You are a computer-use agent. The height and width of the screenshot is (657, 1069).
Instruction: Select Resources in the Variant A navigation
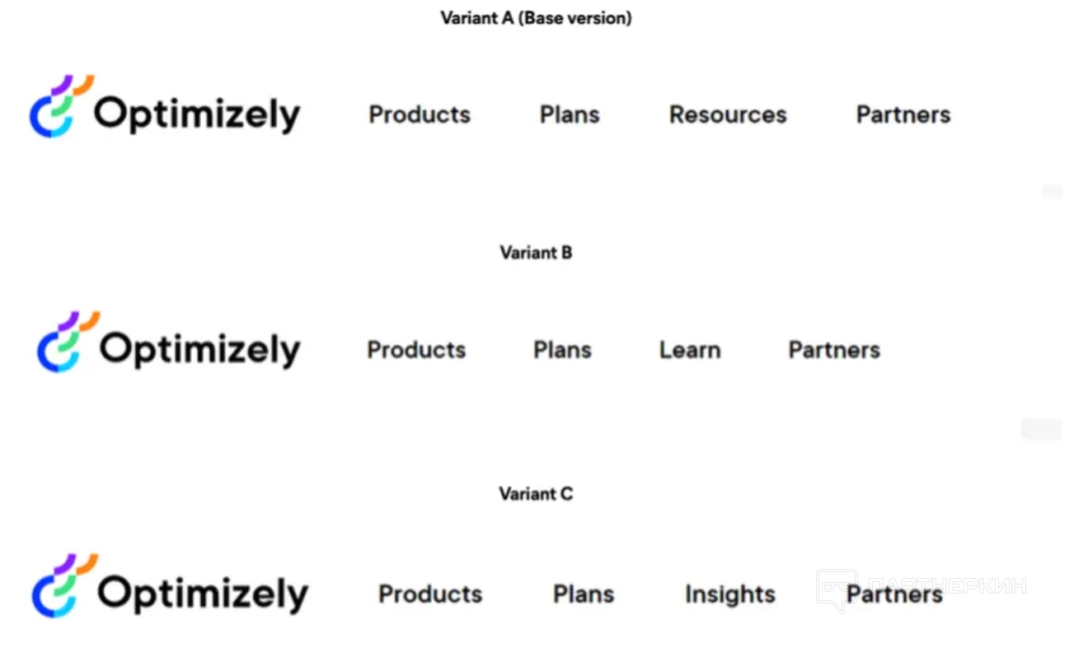pyautogui.click(x=728, y=114)
